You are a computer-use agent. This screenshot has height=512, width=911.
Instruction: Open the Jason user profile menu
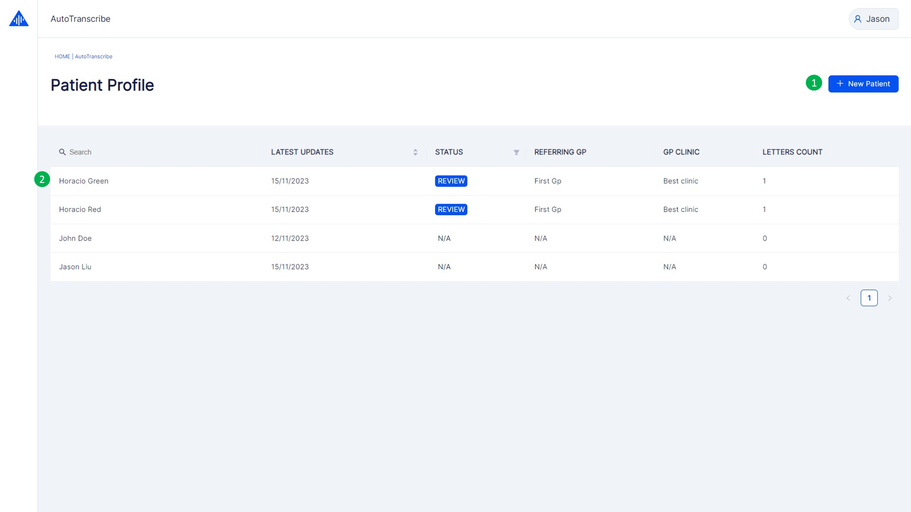[x=873, y=19]
